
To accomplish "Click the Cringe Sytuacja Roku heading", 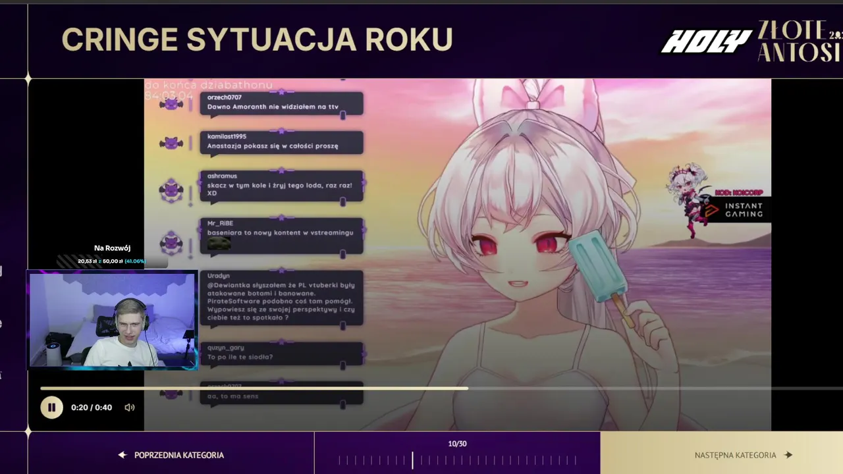I will (257, 39).
